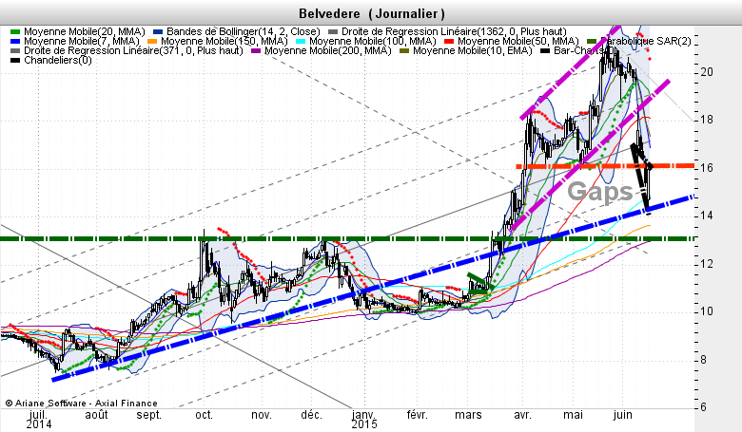Click the price label '10' on the right axis

708,311
